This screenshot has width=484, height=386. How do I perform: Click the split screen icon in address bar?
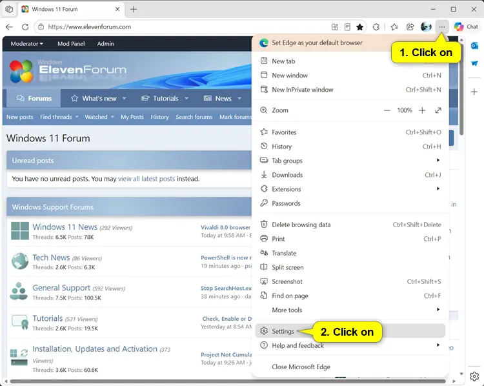335,27
